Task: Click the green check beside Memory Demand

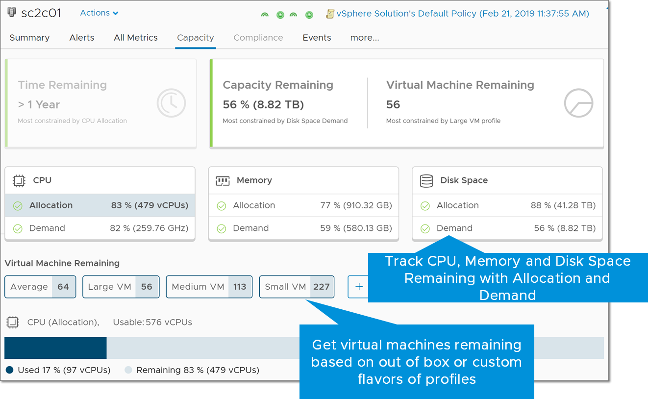Action: click(x=222, y=228)
